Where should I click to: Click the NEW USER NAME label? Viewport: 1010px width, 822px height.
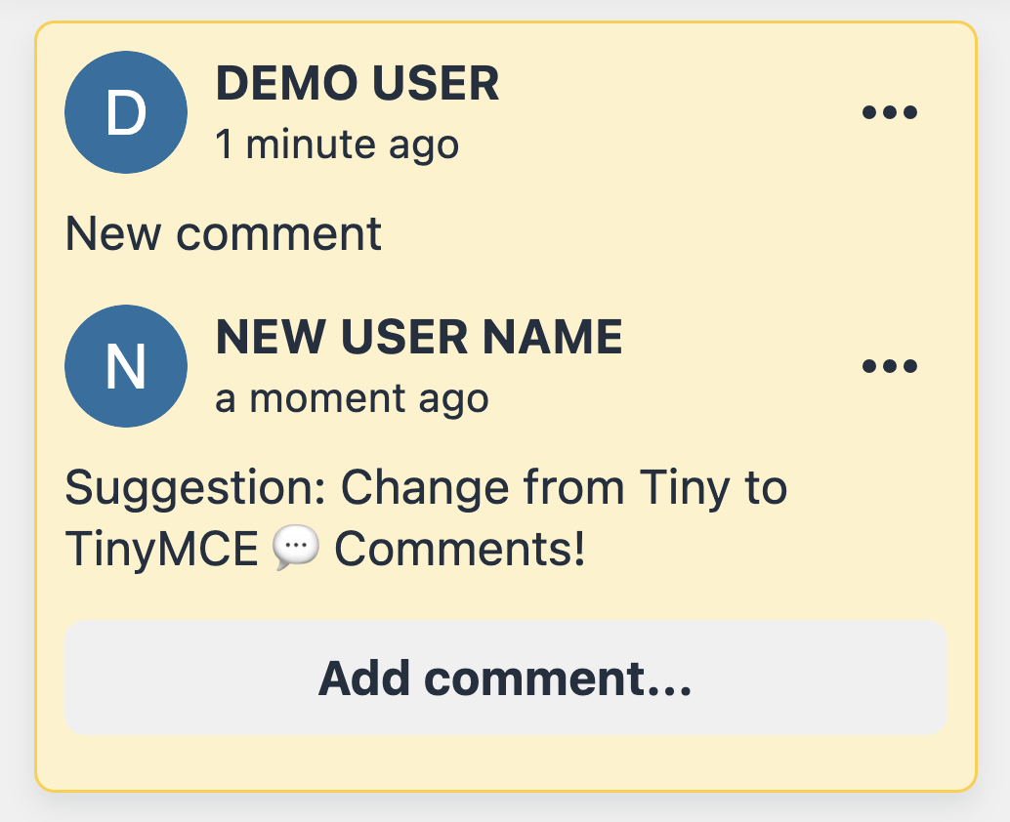418,337
